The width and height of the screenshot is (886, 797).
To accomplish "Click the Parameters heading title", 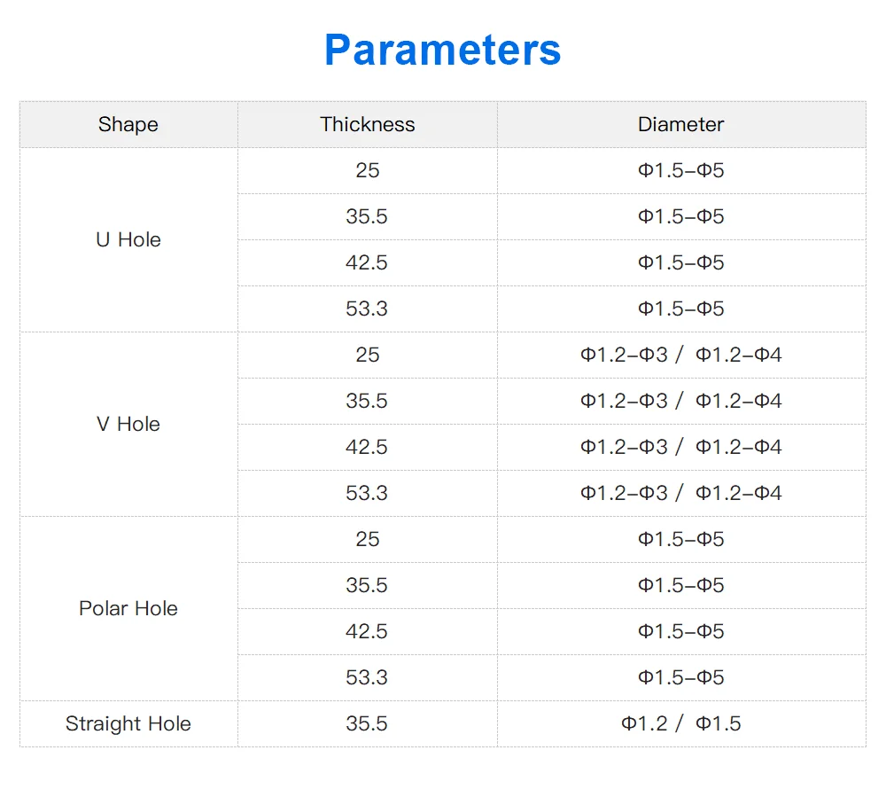I will pyautogui.click(x=442, y=50).
